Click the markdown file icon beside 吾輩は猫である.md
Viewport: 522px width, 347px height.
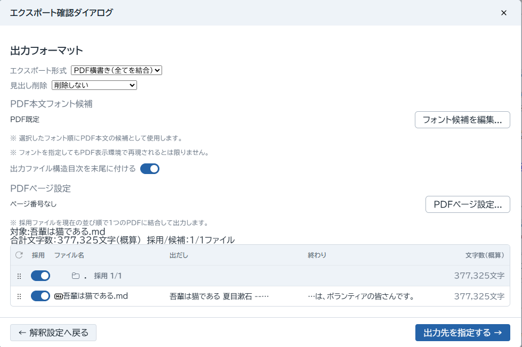click(x=59, y=296)
